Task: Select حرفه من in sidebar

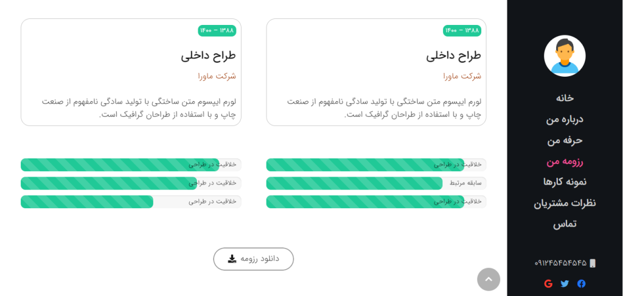Action: (565, 140)
